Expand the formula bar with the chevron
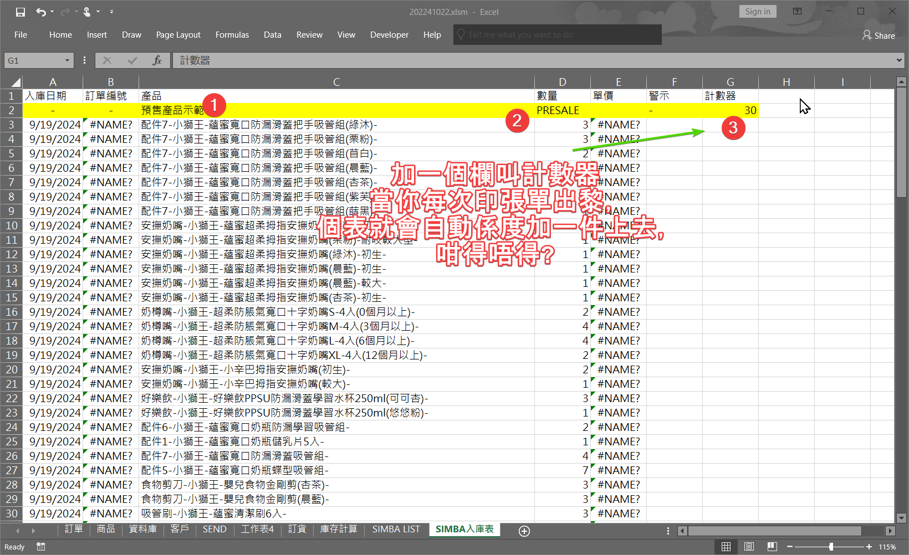 tap(899, 60)
